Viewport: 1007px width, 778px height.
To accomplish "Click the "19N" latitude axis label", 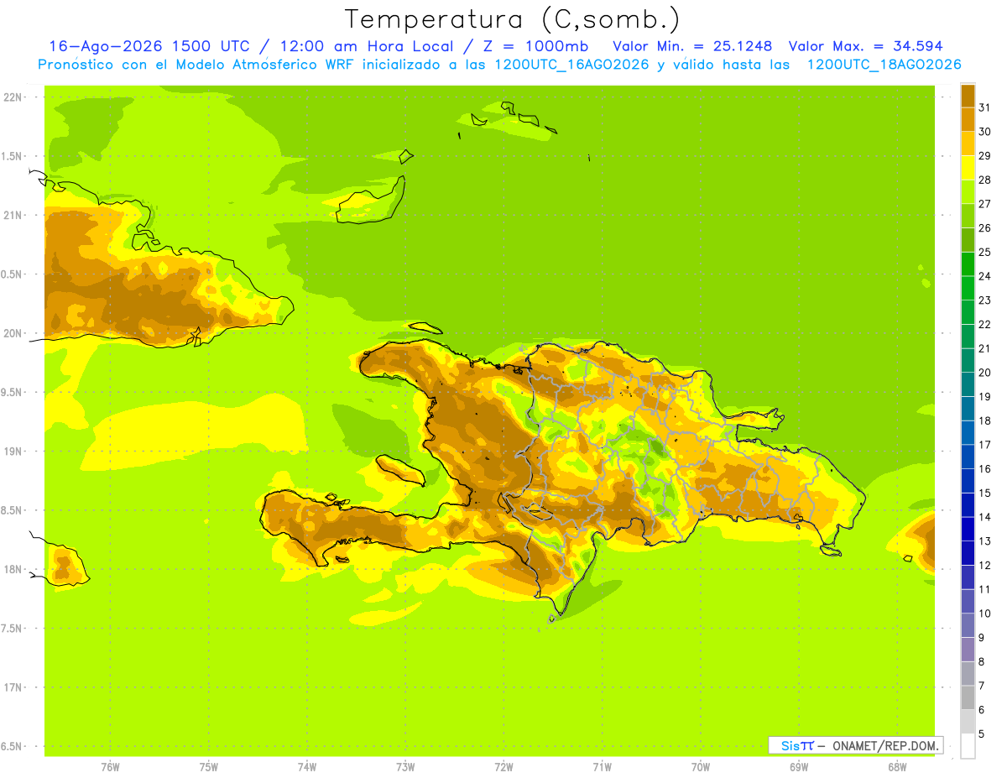I will 13,452.
